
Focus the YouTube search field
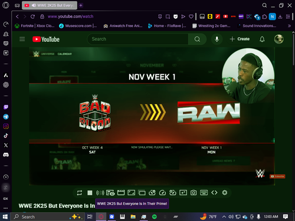click(137, 39)
